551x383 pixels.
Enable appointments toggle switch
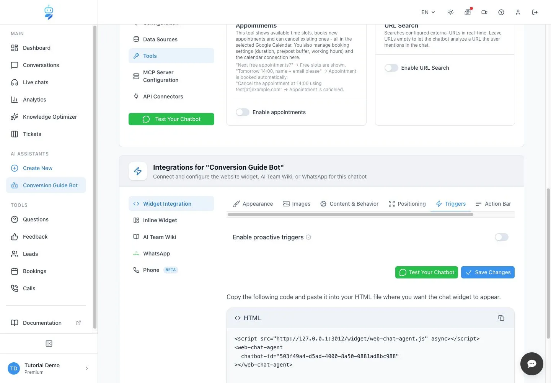click(x=243, y=112)
